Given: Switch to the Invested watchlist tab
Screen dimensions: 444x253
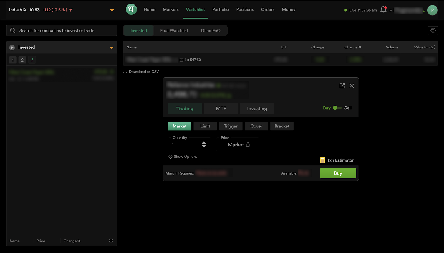Looking at the screenshot, I should pos(139,30).
